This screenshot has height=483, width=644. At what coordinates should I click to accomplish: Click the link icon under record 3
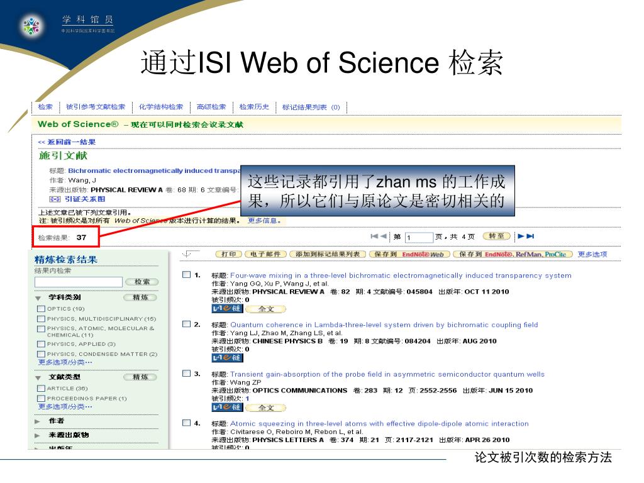[x=227, y=407]
